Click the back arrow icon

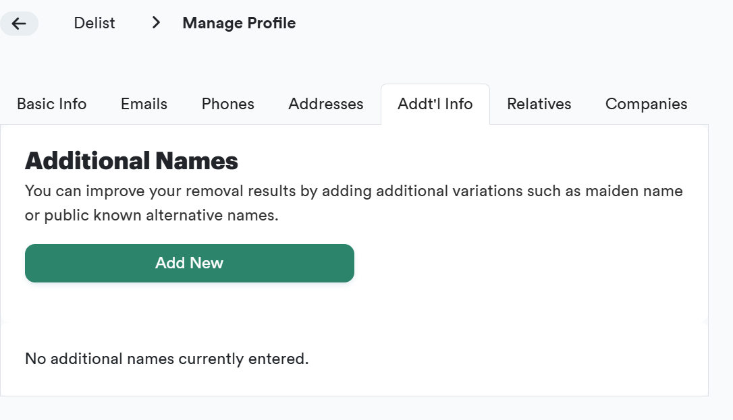[19, 24]
